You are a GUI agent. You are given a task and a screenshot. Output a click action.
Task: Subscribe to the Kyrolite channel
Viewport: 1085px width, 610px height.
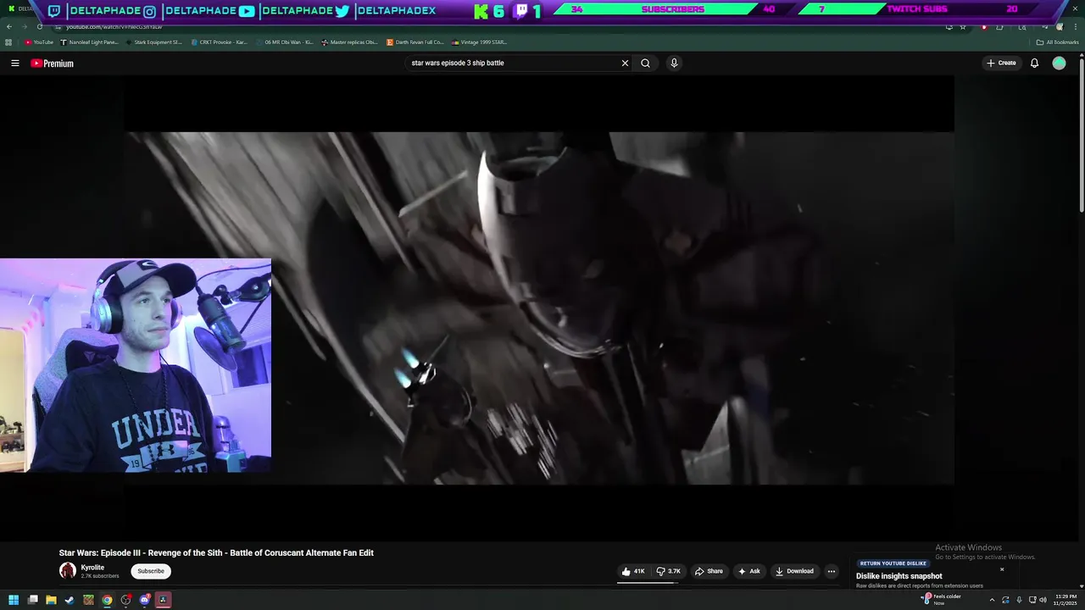click(x=151, y=571)
